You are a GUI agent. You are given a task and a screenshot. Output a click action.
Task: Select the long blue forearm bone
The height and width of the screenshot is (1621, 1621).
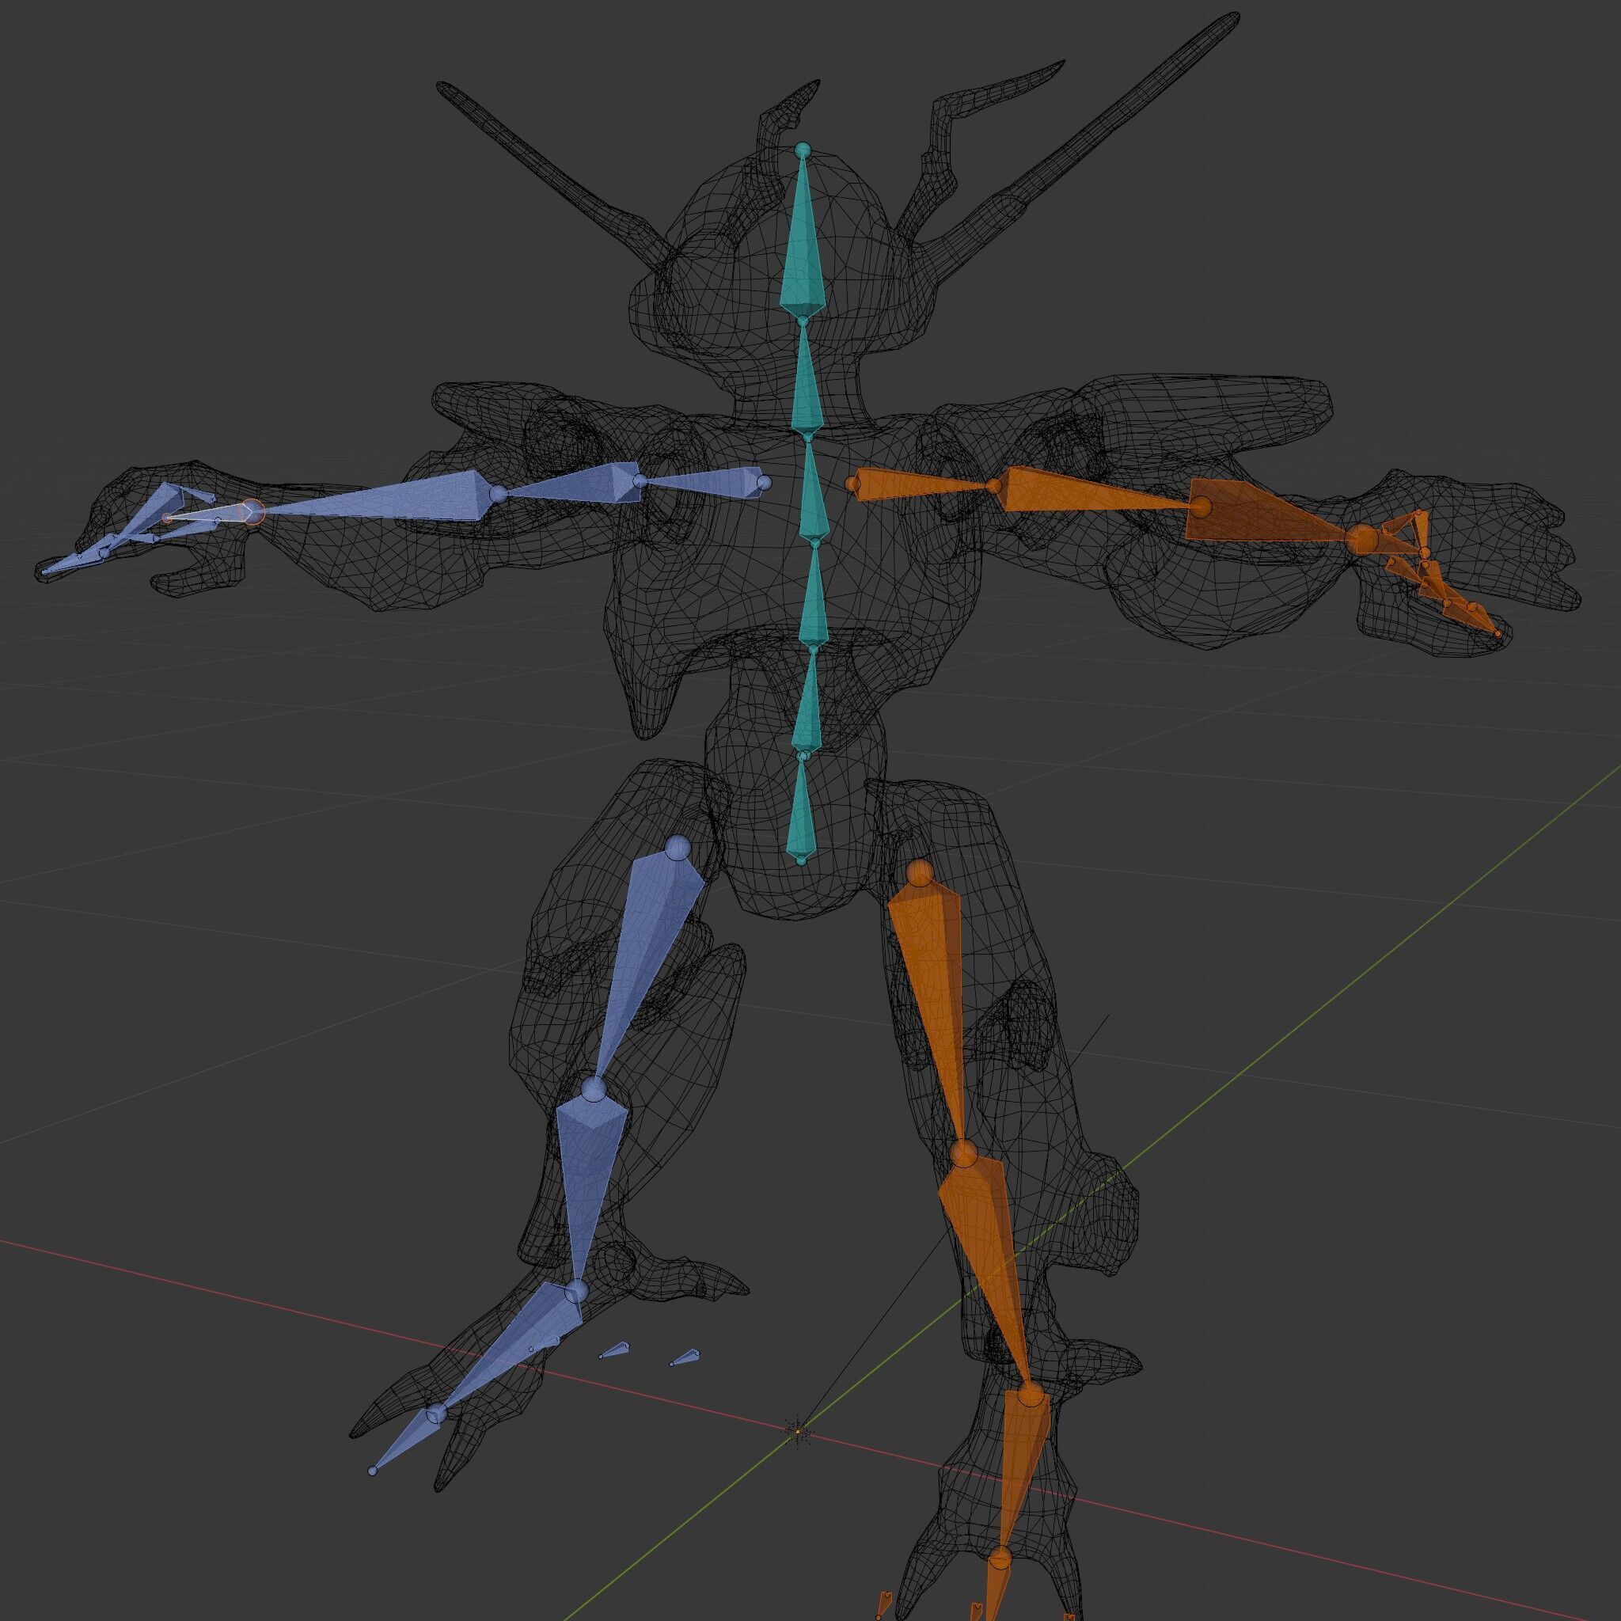click(378, 498)
